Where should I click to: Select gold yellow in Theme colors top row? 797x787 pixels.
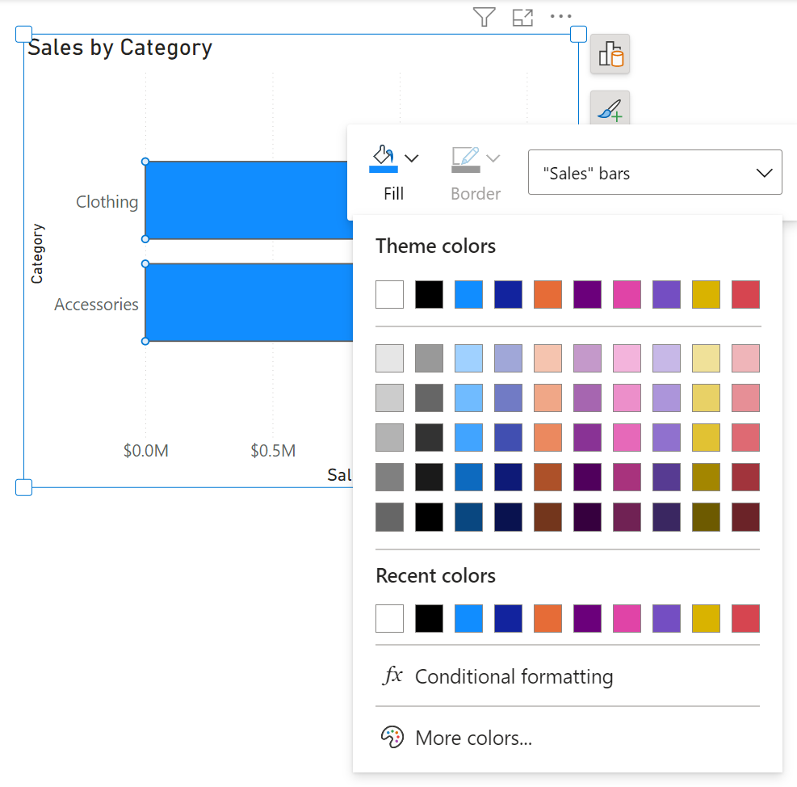[706, 294]
